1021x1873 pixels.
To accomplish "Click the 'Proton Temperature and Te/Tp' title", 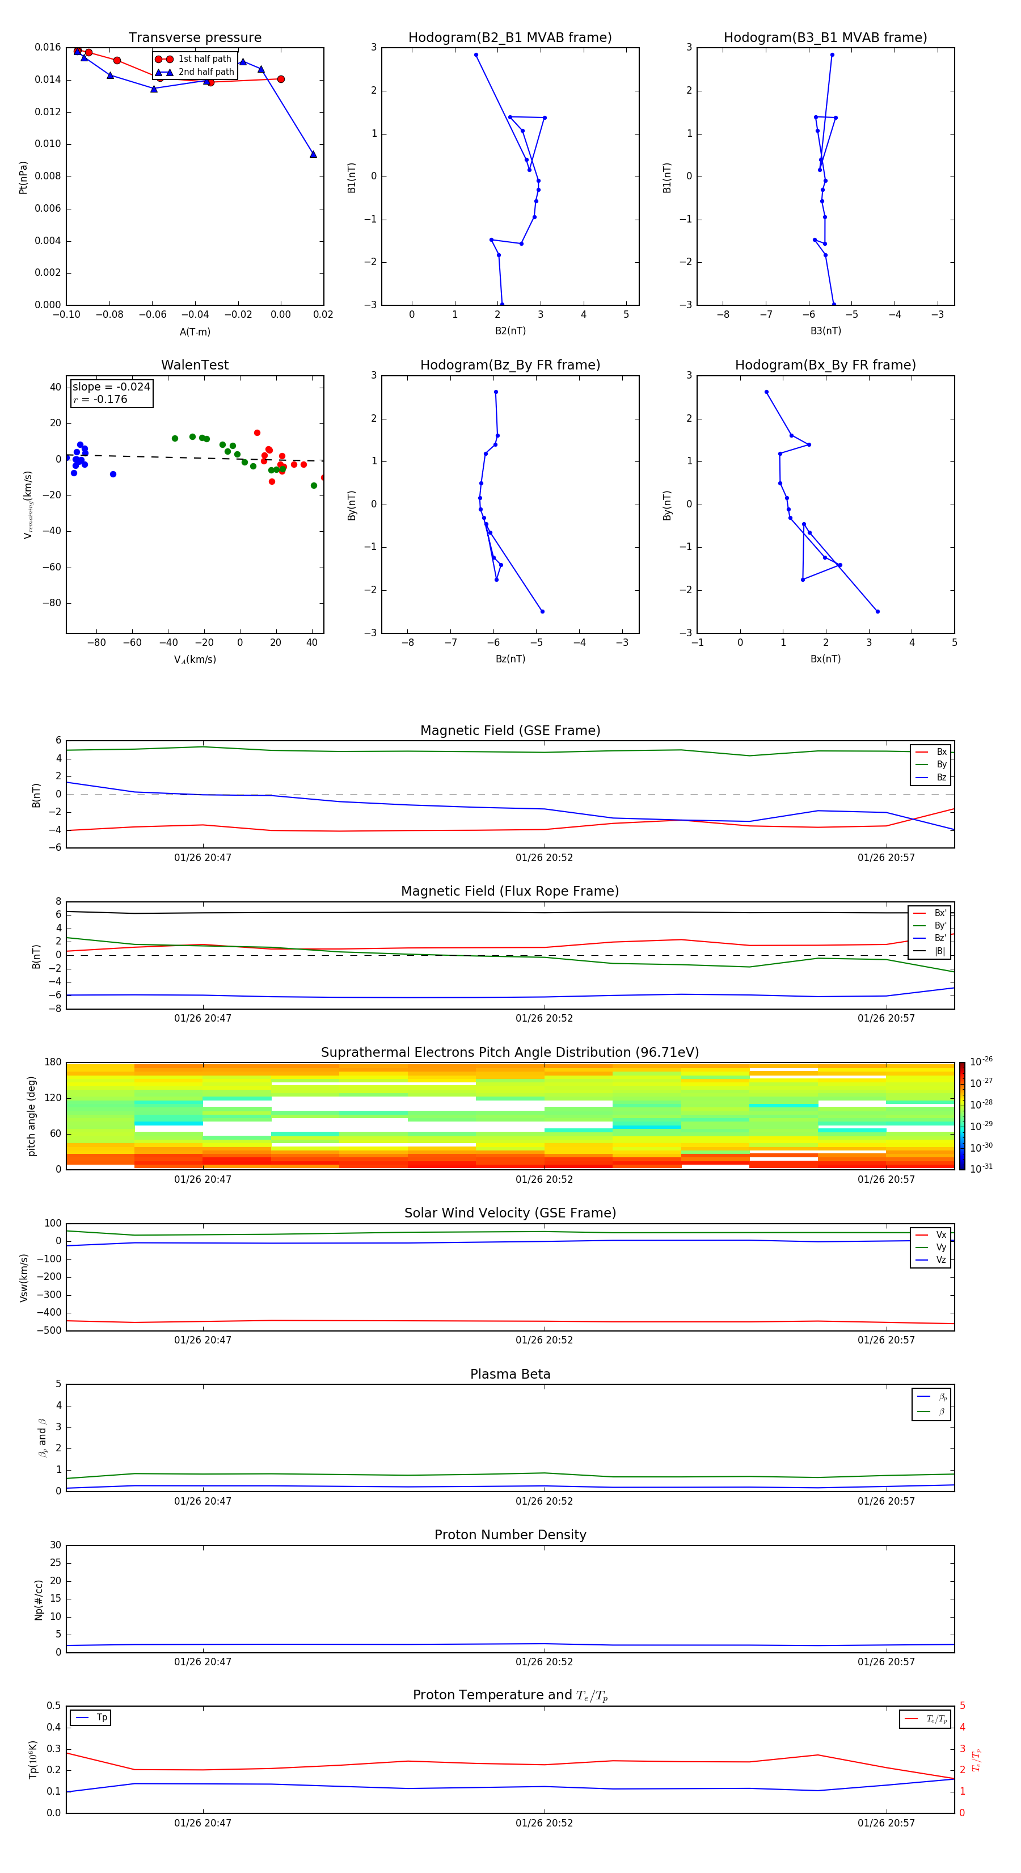I will pos(510,1695).
